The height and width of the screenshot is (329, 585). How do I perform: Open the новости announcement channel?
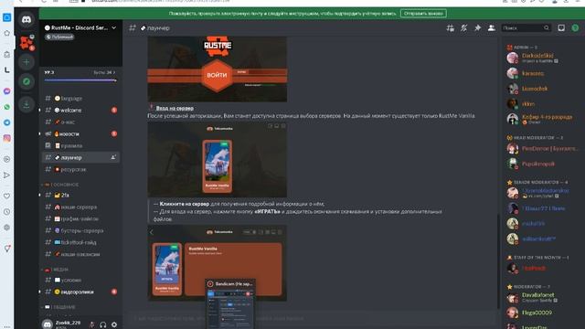(80, 133)
